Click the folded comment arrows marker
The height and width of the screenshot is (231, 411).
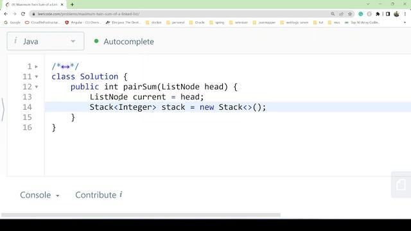coord(66,67)
